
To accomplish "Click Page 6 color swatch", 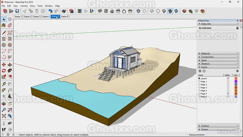I will pyautogui.click(x=236, y=97).
